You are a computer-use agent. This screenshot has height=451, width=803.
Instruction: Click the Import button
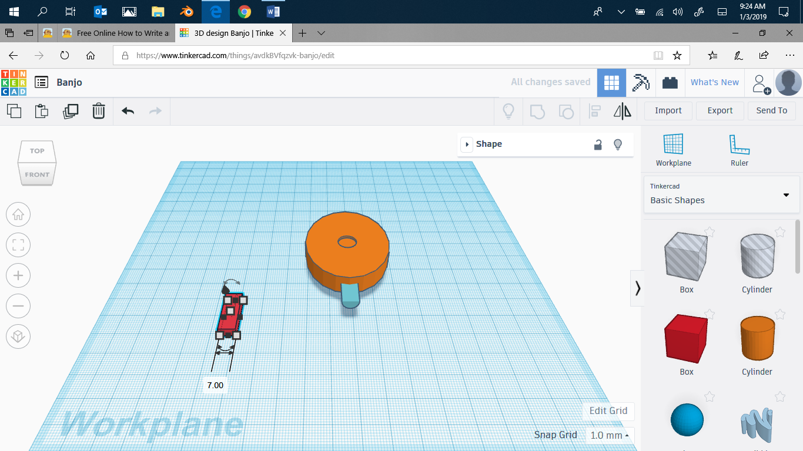coord(668,110)
